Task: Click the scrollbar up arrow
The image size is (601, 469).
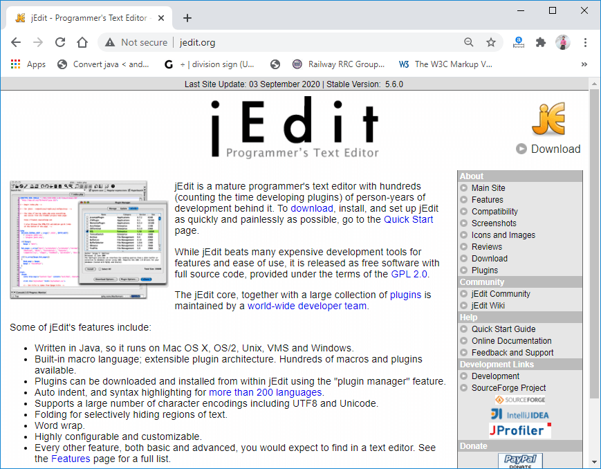Action: pyautogui.click(x=594, y=83)
